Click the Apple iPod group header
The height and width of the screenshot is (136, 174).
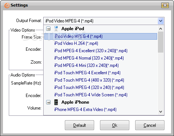73,29
